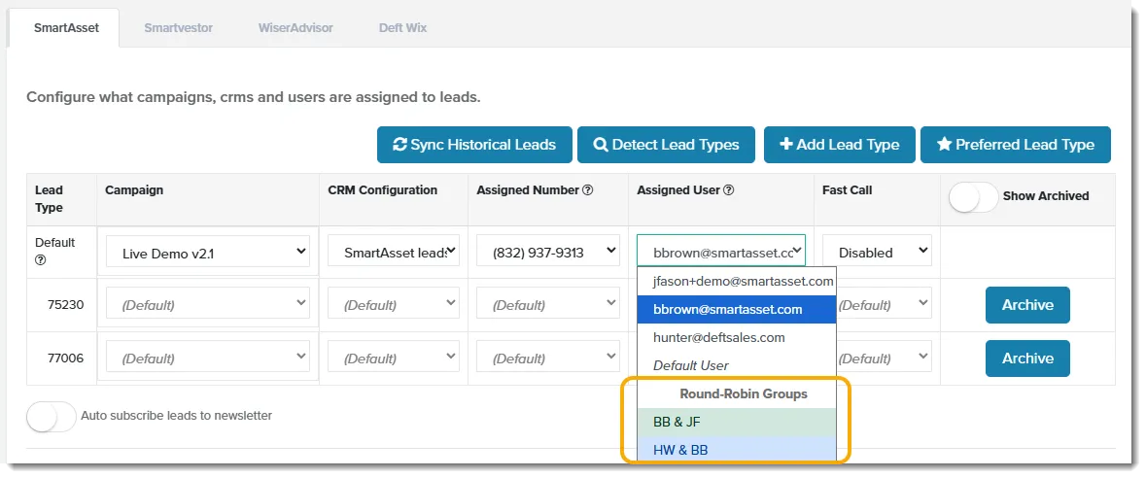This screenshot has width=1146, height=478.
Task: Select hunter@deftsales.com from user list
Action: coord(736,337)
